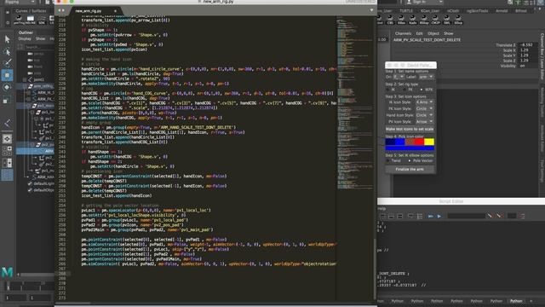Viewport: 545px width, 307px height.
Task: Click Finalize the arm button
Action: click(410, 169)
